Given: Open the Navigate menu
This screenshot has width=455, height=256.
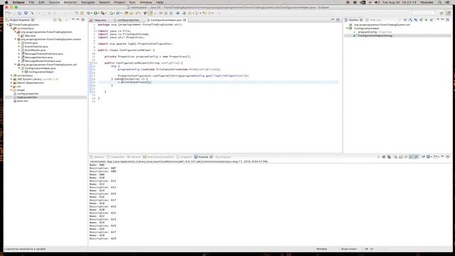Looking at the screenshot, I should (88, 2).
